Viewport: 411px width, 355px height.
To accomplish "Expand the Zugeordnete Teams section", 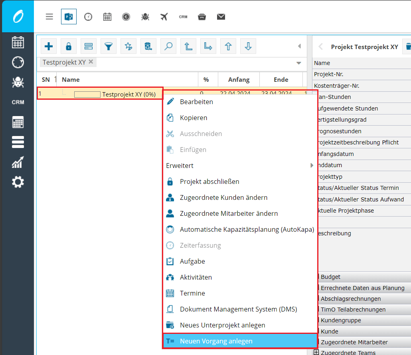I will click(316, 353).
